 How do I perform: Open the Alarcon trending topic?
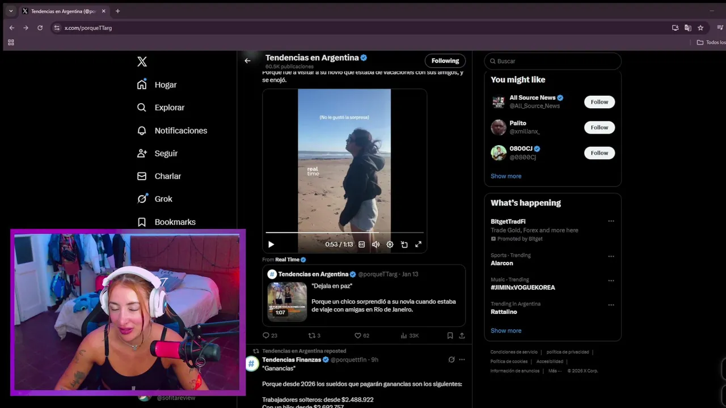pyautogui.click(x=501, y=263)
